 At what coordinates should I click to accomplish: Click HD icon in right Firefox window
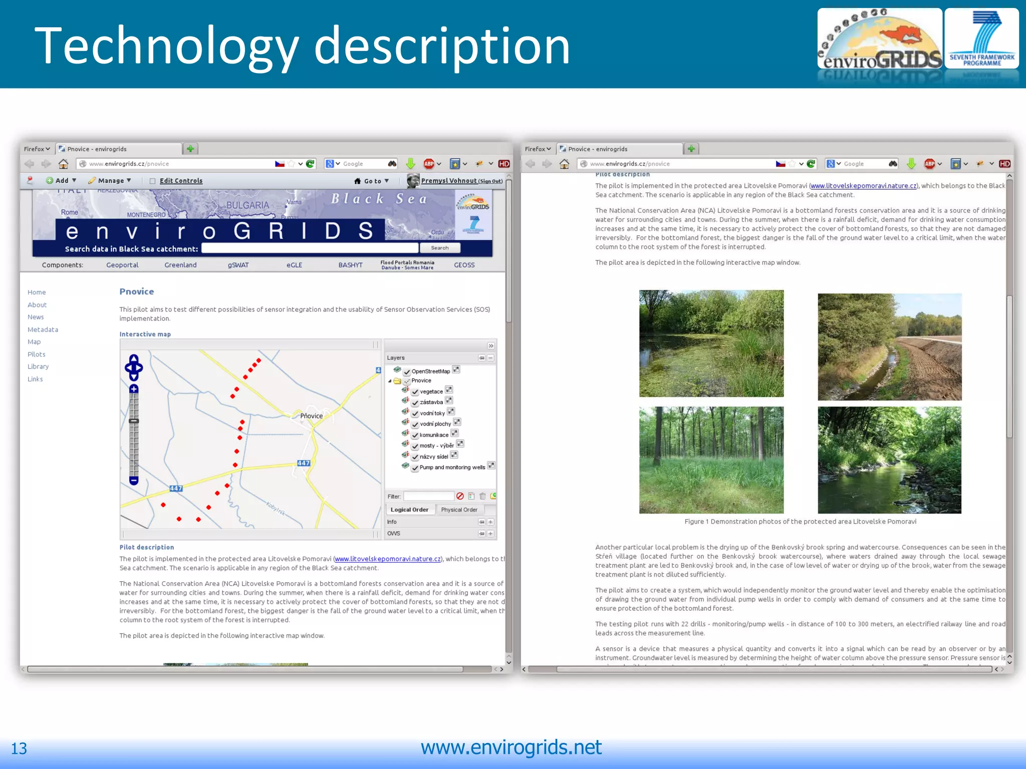click(x=1005, y=164)
